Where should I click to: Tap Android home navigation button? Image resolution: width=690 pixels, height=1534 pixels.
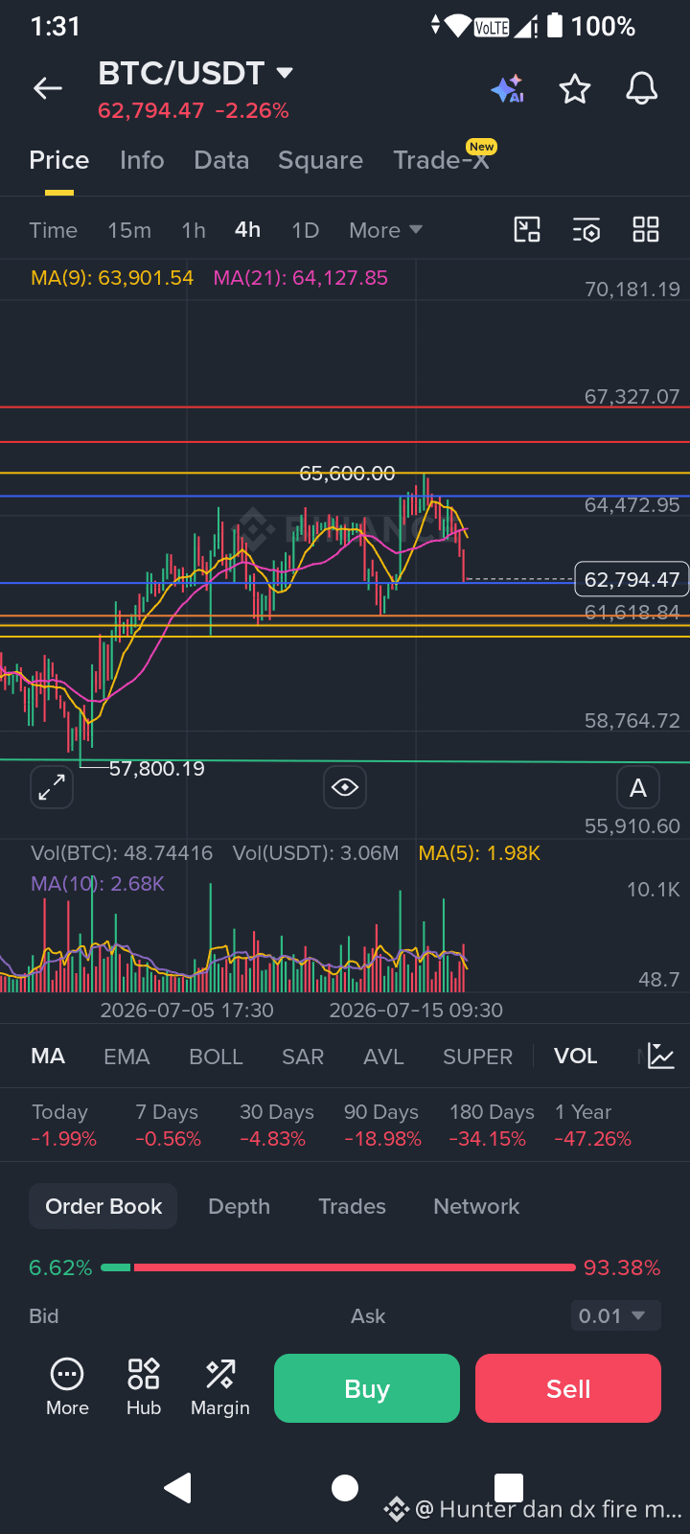click(x=345, y=1488)
